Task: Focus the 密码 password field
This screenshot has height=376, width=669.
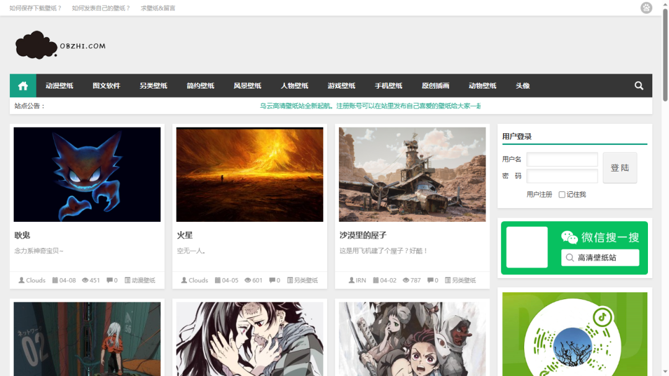Action: (x=562, y=176)
